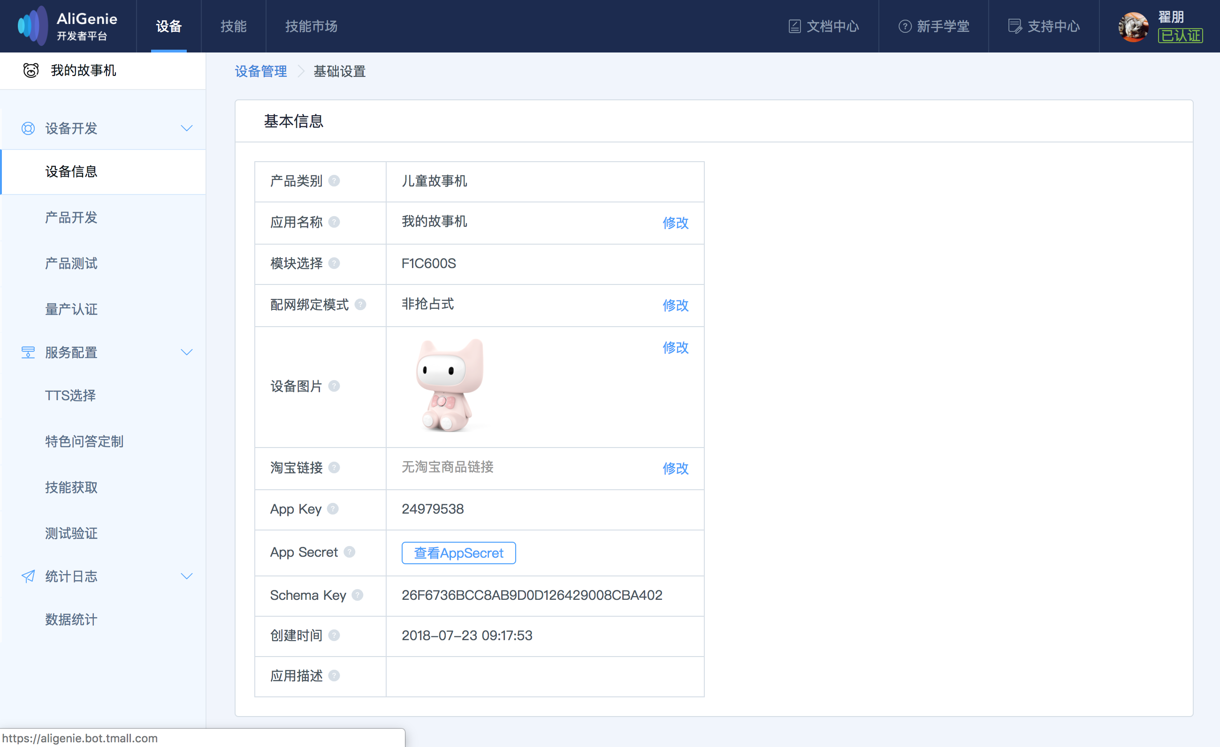Click the question icon next to 淘宝链接
The height and width of the screenshot is (747, 1220).
pyautogui.click(x=334, y=467)
